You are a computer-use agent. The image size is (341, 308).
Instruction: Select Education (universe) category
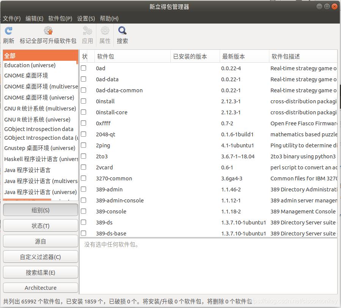coord(41,65)
